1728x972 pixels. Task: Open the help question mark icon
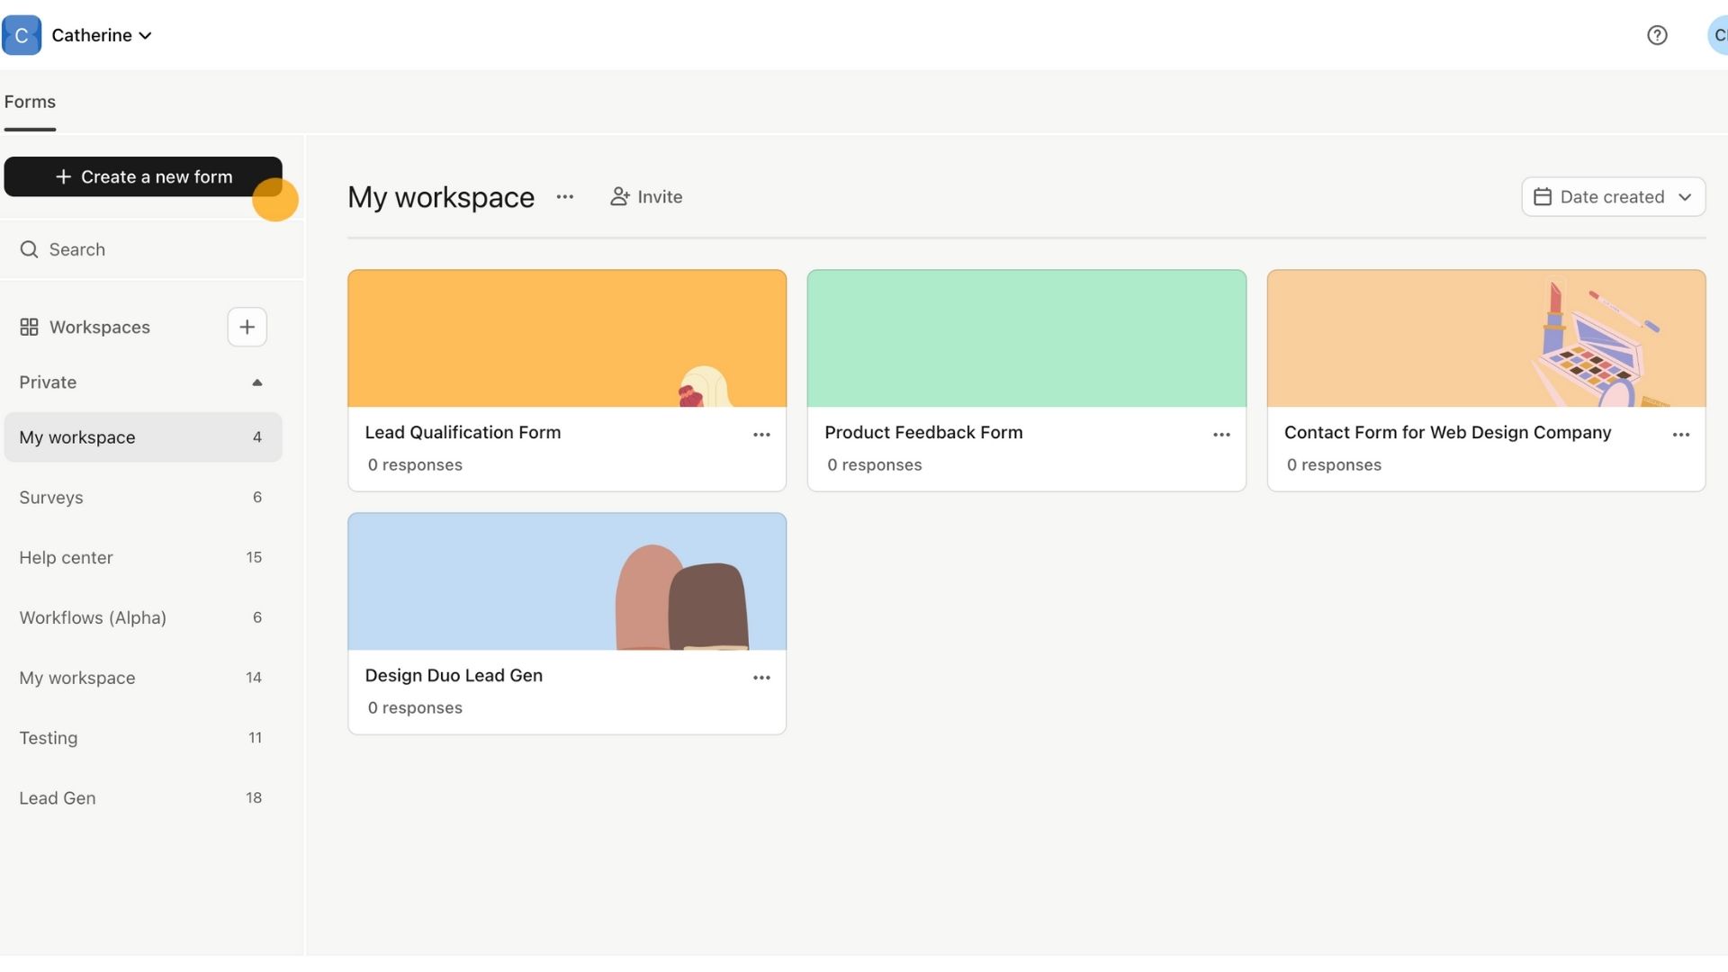point(1657,35)
